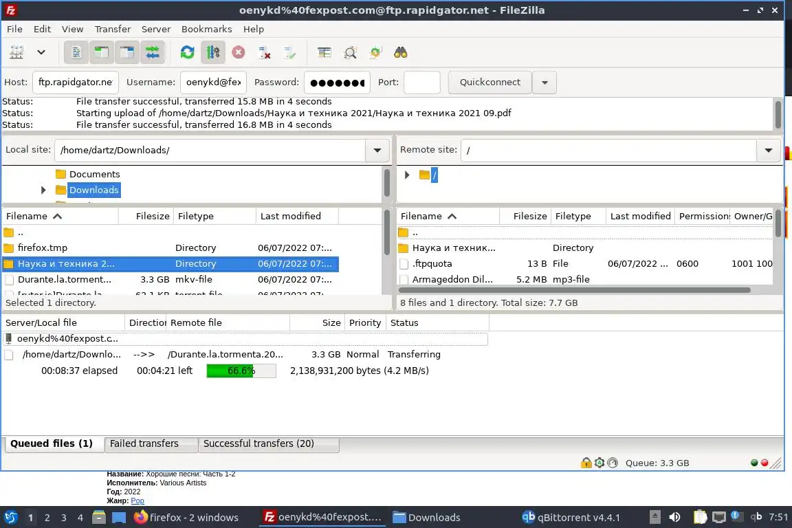Reconnect to the last server

290,52
